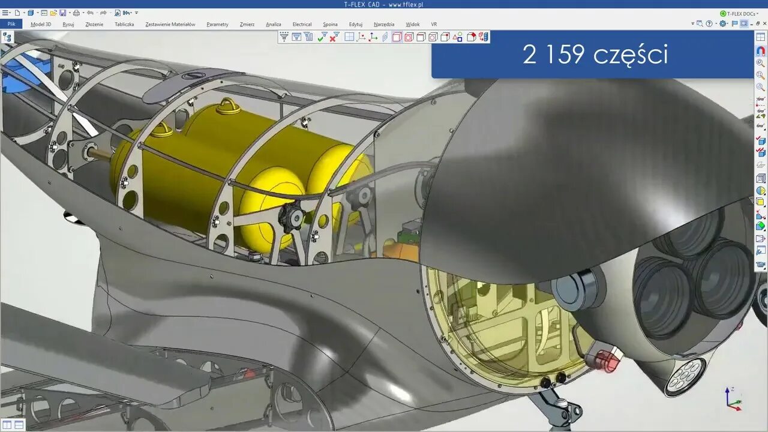Open the settings gear icon in the title area
The width and height of the screenshot is (768, 432).
(x=723, y=23)
